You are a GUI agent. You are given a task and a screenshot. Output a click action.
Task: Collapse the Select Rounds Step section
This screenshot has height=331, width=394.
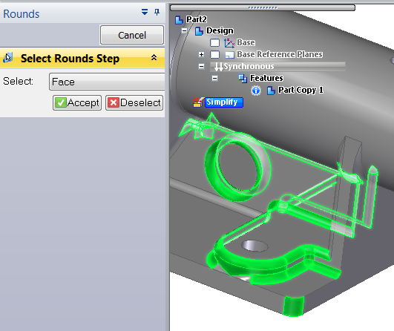click(154, 58)
